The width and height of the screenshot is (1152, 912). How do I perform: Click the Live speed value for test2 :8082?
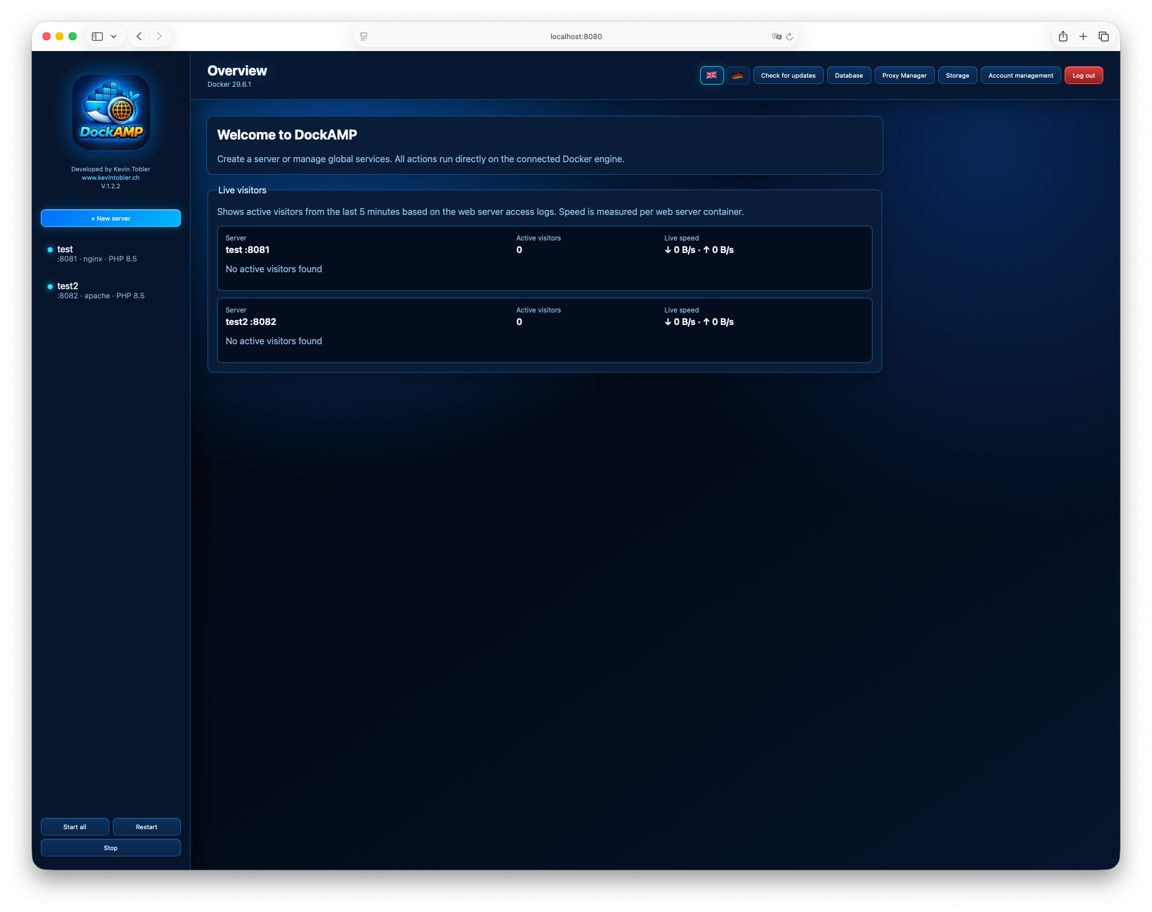tap(699, 322)
